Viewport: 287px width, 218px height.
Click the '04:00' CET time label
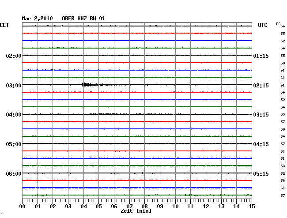[14, 115]
